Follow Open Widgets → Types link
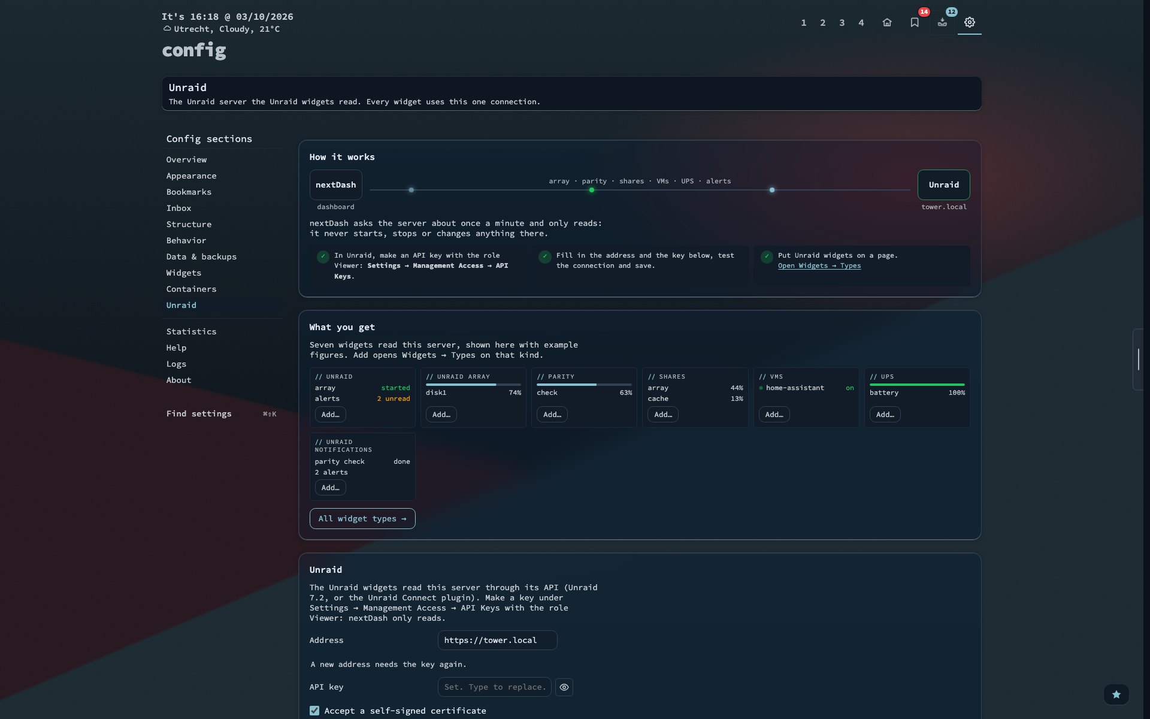1150x719 pixels. [819, 265]
